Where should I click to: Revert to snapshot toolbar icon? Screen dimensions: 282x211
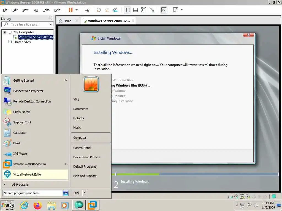pos(107,10)
